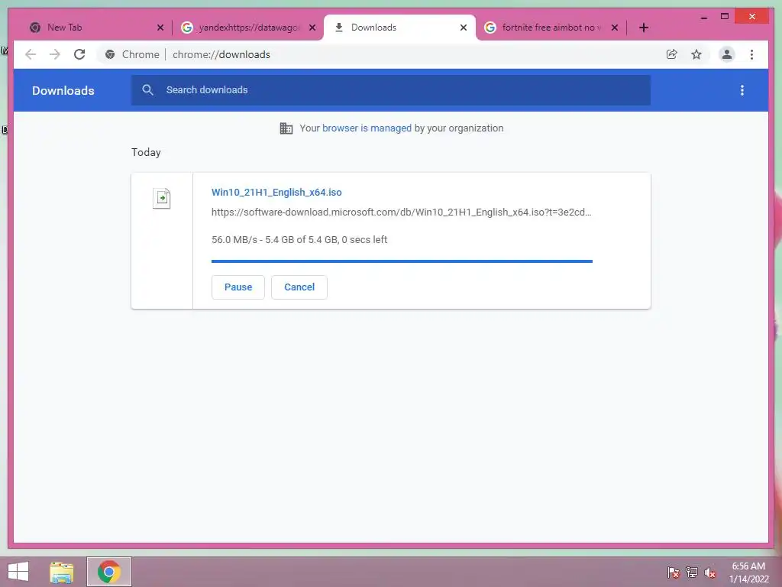Image resolution: width=782 pixels, height=587 pixels.
Task: Open File Explorer from the taskbar
Action: click(62, 572)
